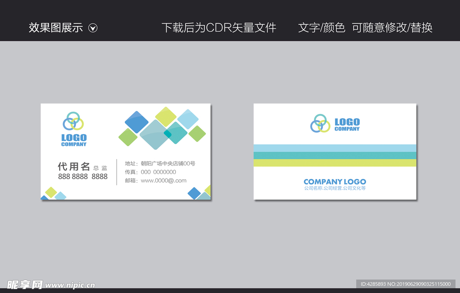Screen dimensions: 460x293
Task: Select the COMPANY LOGO caption on right card
Action: click(x=335, y=182)
